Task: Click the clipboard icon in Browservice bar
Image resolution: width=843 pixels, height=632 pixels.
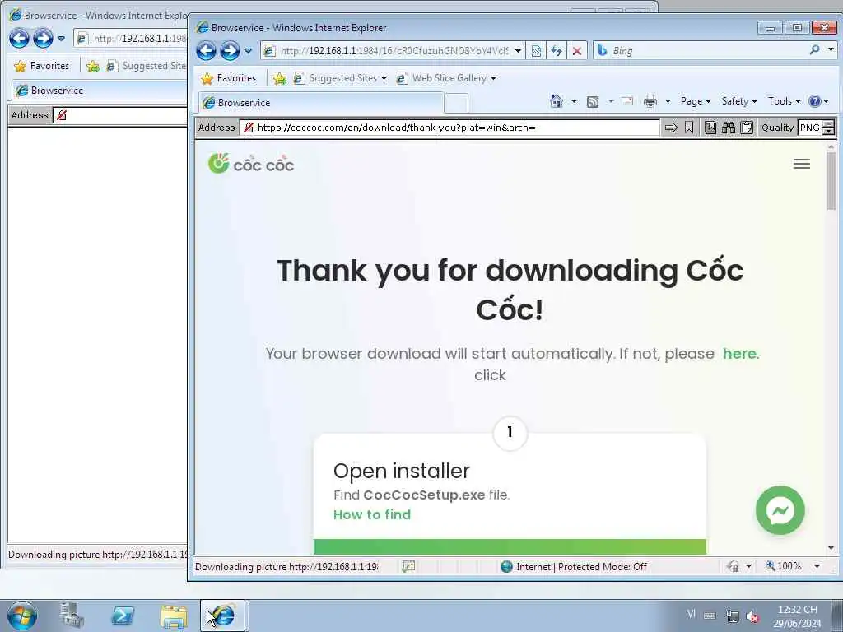Action: (747, 128)
